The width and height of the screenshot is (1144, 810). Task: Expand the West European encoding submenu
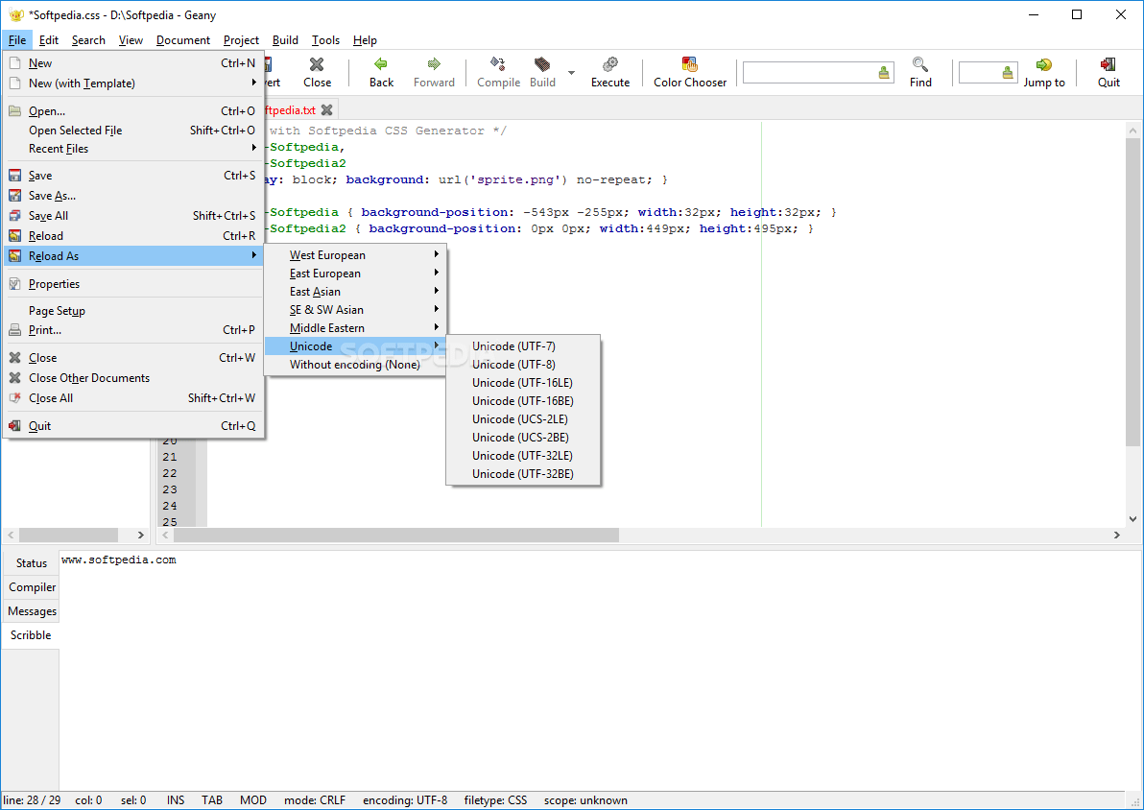pos(355,254)
